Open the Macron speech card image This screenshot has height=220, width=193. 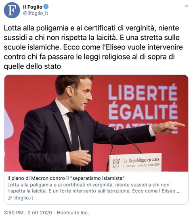coord(96,123)
